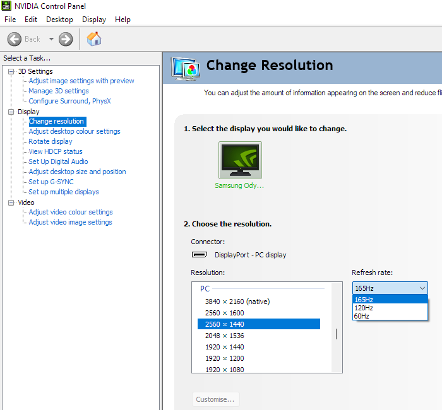Click the Video category label
442x410 pixels.
[x=26, y=202]
